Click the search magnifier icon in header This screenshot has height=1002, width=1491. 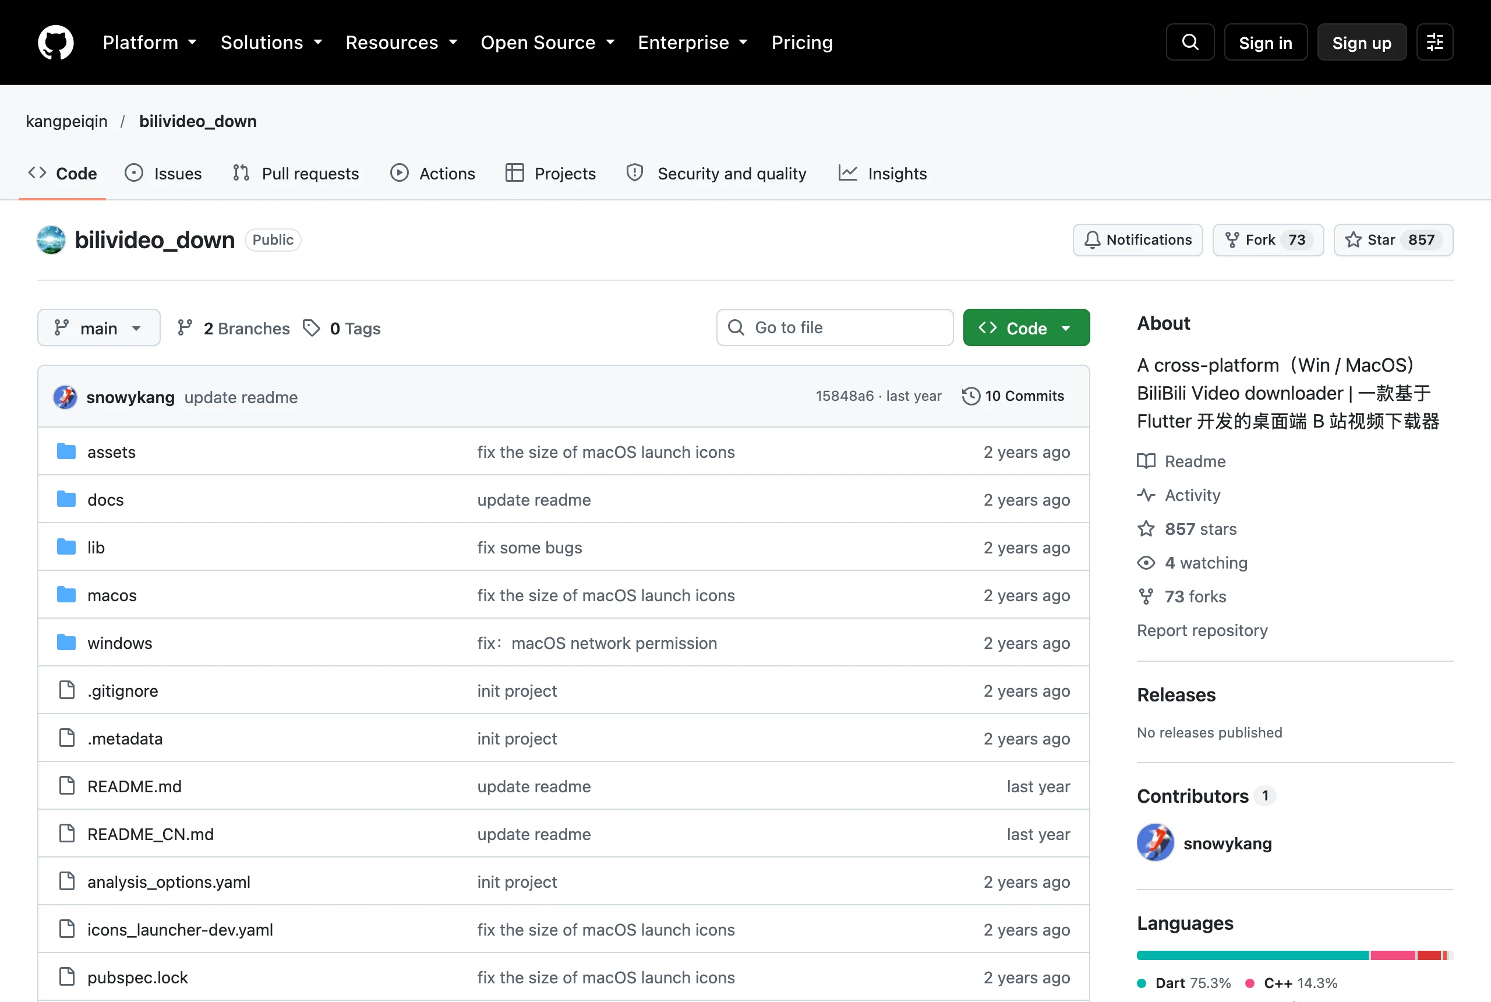(x=1189, y=42)
